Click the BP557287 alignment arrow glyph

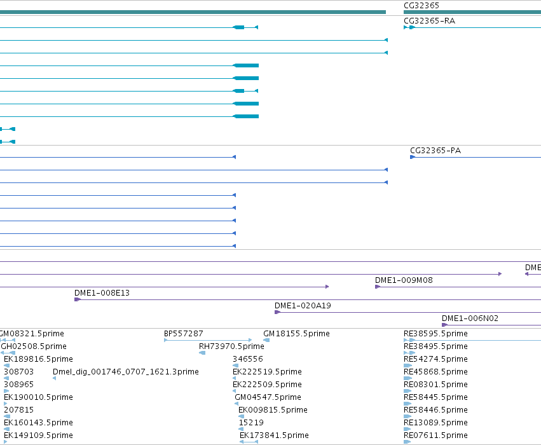208,340
